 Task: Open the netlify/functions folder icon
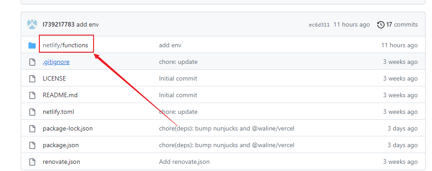(x=32, y=45)
